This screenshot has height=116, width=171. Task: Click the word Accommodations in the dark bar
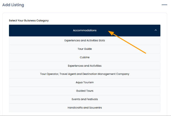(84, 30)
